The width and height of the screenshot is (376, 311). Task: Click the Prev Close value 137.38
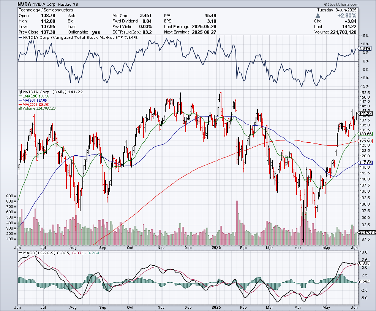click(48, 32)
